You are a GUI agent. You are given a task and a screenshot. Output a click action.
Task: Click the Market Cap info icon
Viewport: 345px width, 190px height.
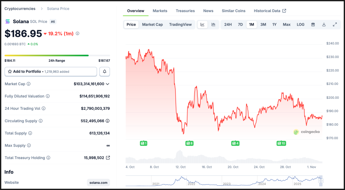coord(29,84)
